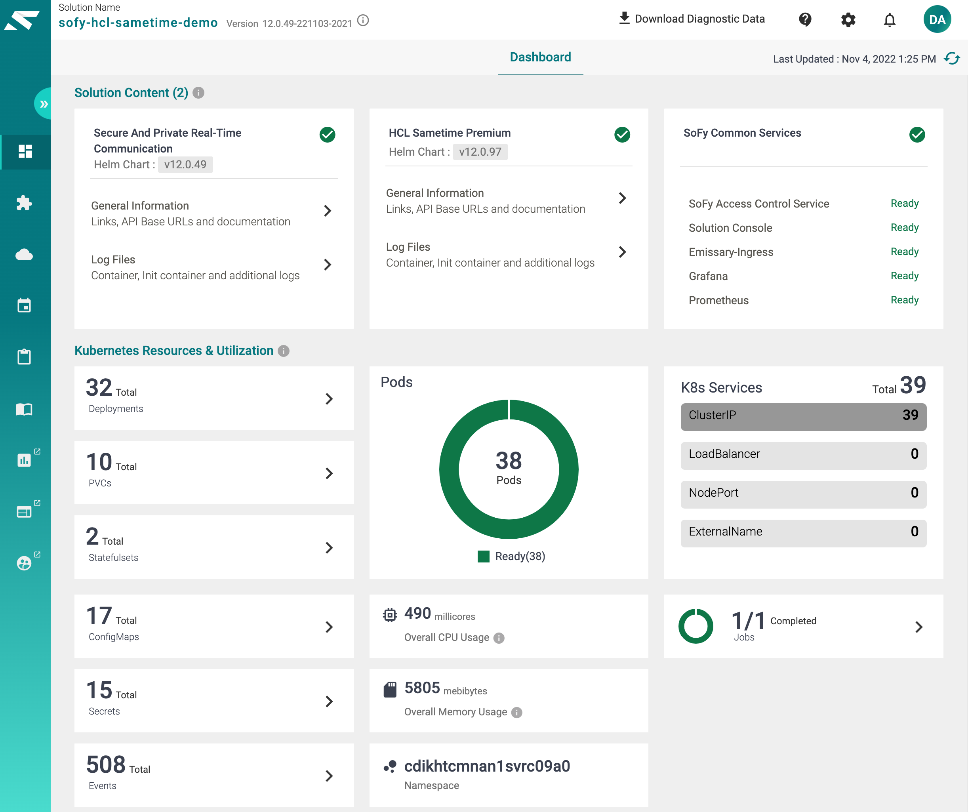The height and width of the screenshot is (812, 968).
Task: Click the Jobs completion ring indicator
Action: [x=696, y=626]
